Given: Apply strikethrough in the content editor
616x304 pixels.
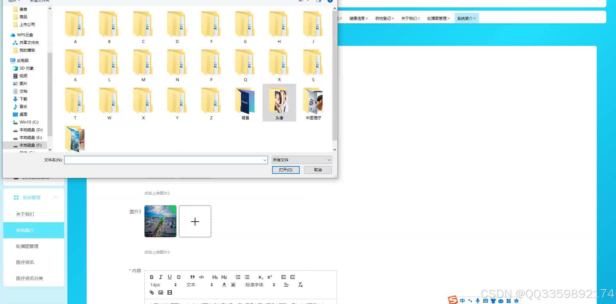Looking at the screenshot, I should (x=179, y=277).
